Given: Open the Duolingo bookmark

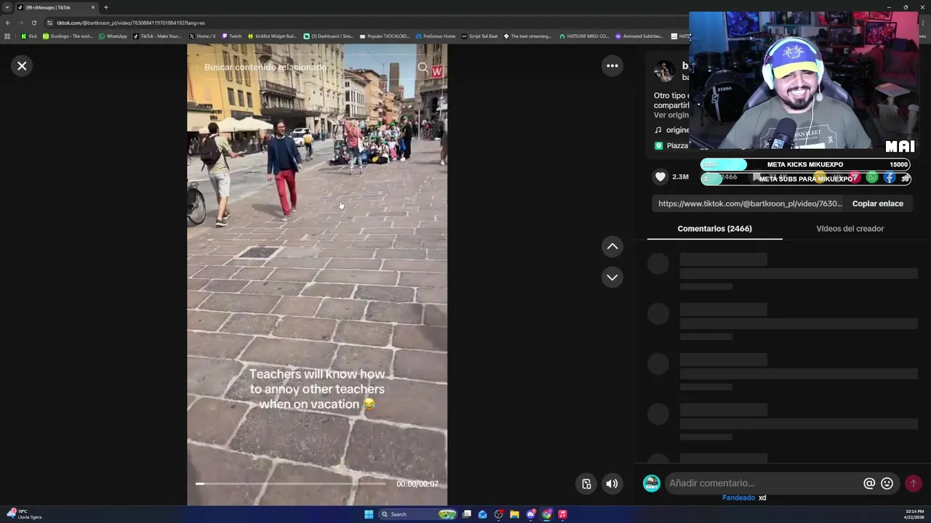Looking at the screenshot, I should pos(68,36).
